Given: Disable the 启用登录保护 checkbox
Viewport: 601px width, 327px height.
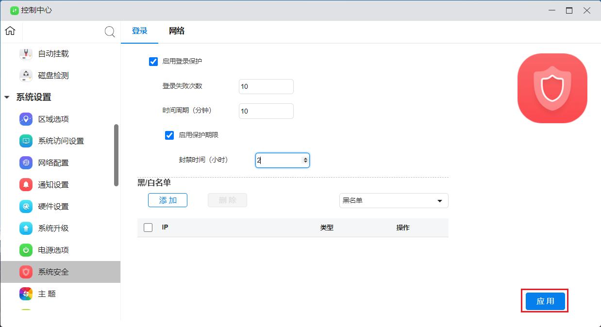Looking at the screenshot, I should pyautogui.click(x=153, y=62).
